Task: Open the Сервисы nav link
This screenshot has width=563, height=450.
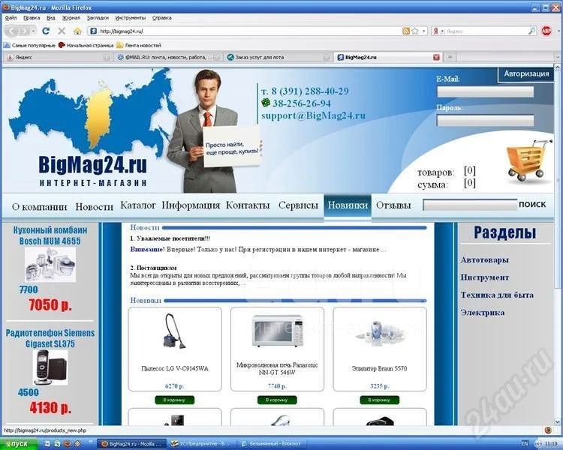Action: pyautogui.click(x=298, y=205)
